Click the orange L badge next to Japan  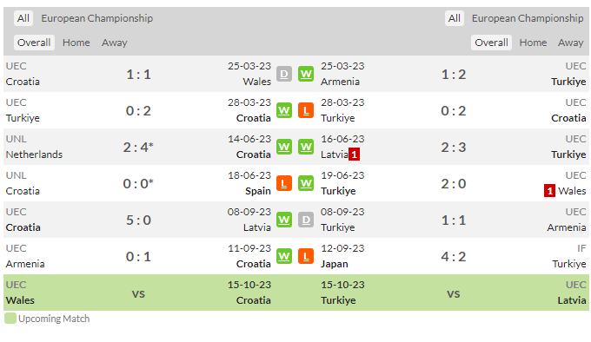(306, 257)
